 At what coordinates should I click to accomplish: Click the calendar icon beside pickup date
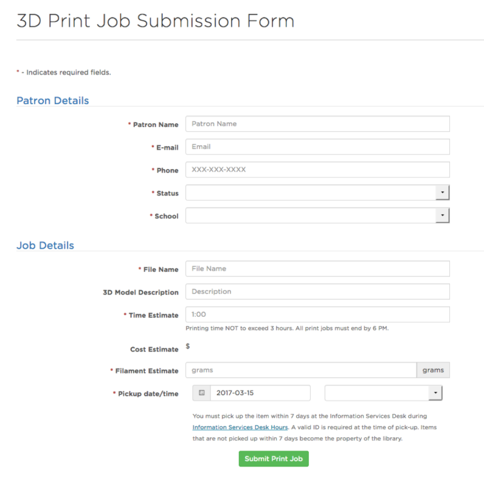pyautogui.click(x=202, y=393)
